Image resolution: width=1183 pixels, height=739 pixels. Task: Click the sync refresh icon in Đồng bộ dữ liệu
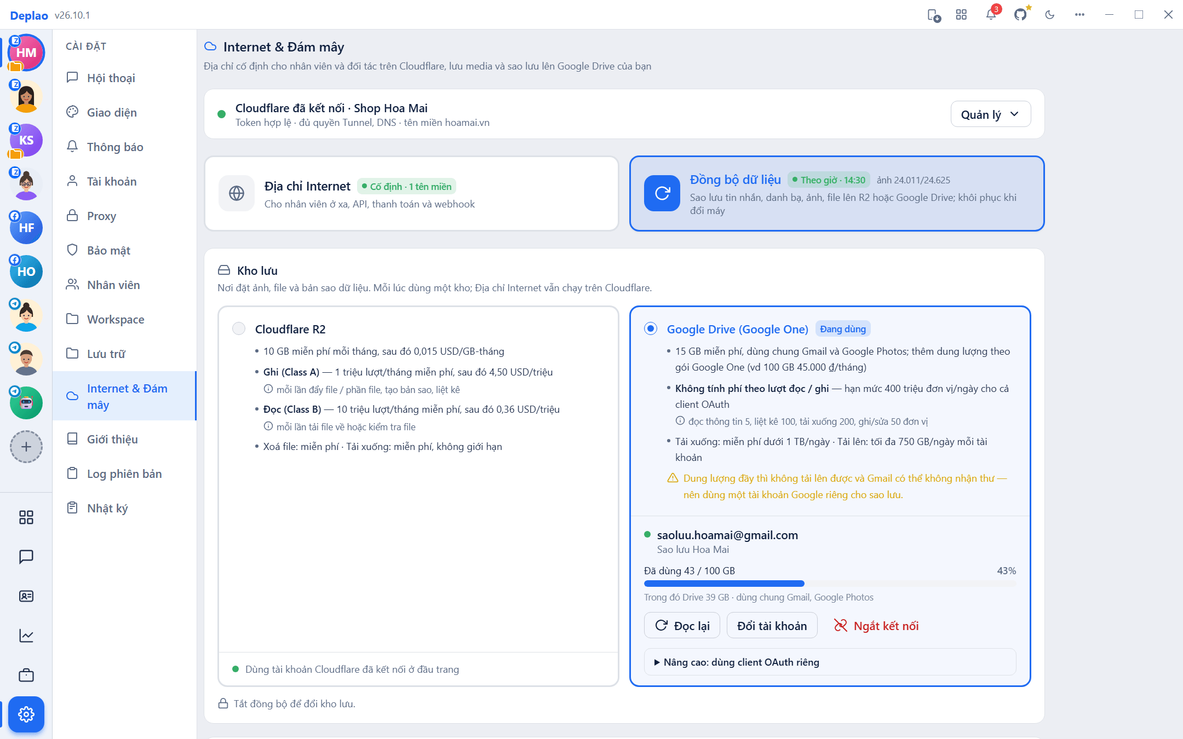coord(662,193)
